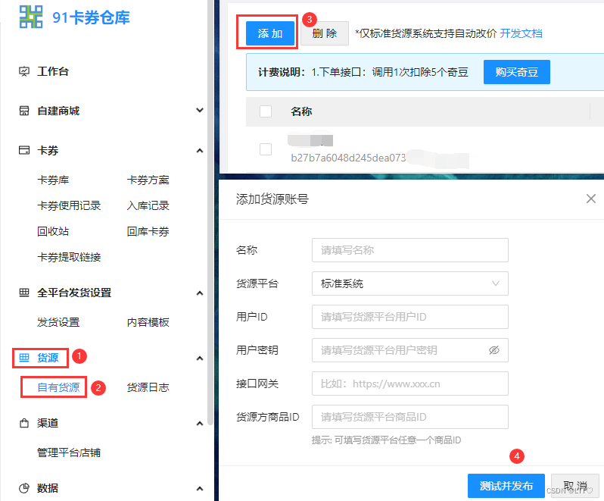The image size is (604, 501).
Task: Open 卡券方案 submenu item
Action: (x=148, y=180)
